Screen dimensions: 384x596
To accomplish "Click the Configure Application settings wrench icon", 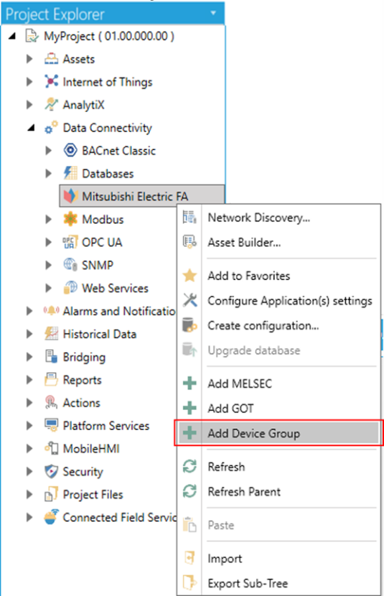I will (x=189, y=300).
